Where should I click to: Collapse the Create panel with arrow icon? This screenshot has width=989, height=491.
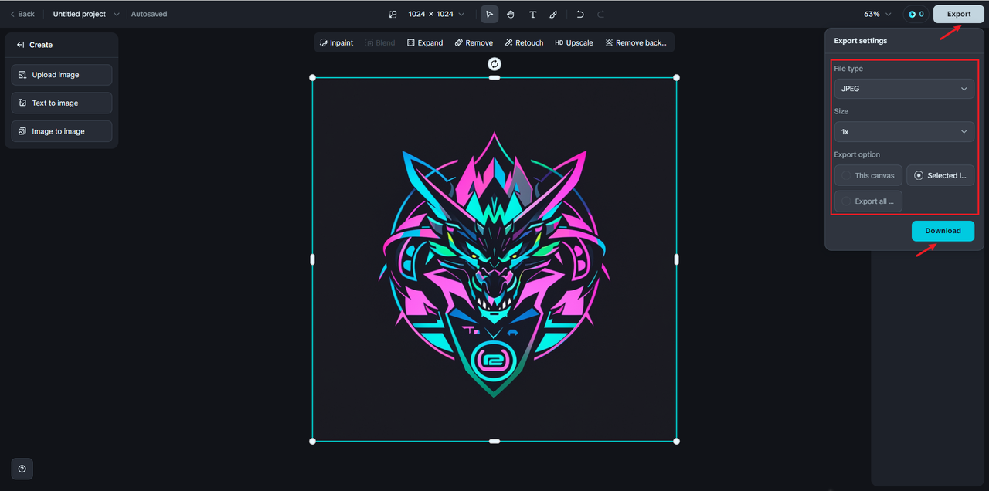pos(20,45)
